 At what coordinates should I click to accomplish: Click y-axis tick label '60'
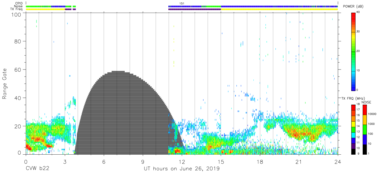[x=18, y=69]
